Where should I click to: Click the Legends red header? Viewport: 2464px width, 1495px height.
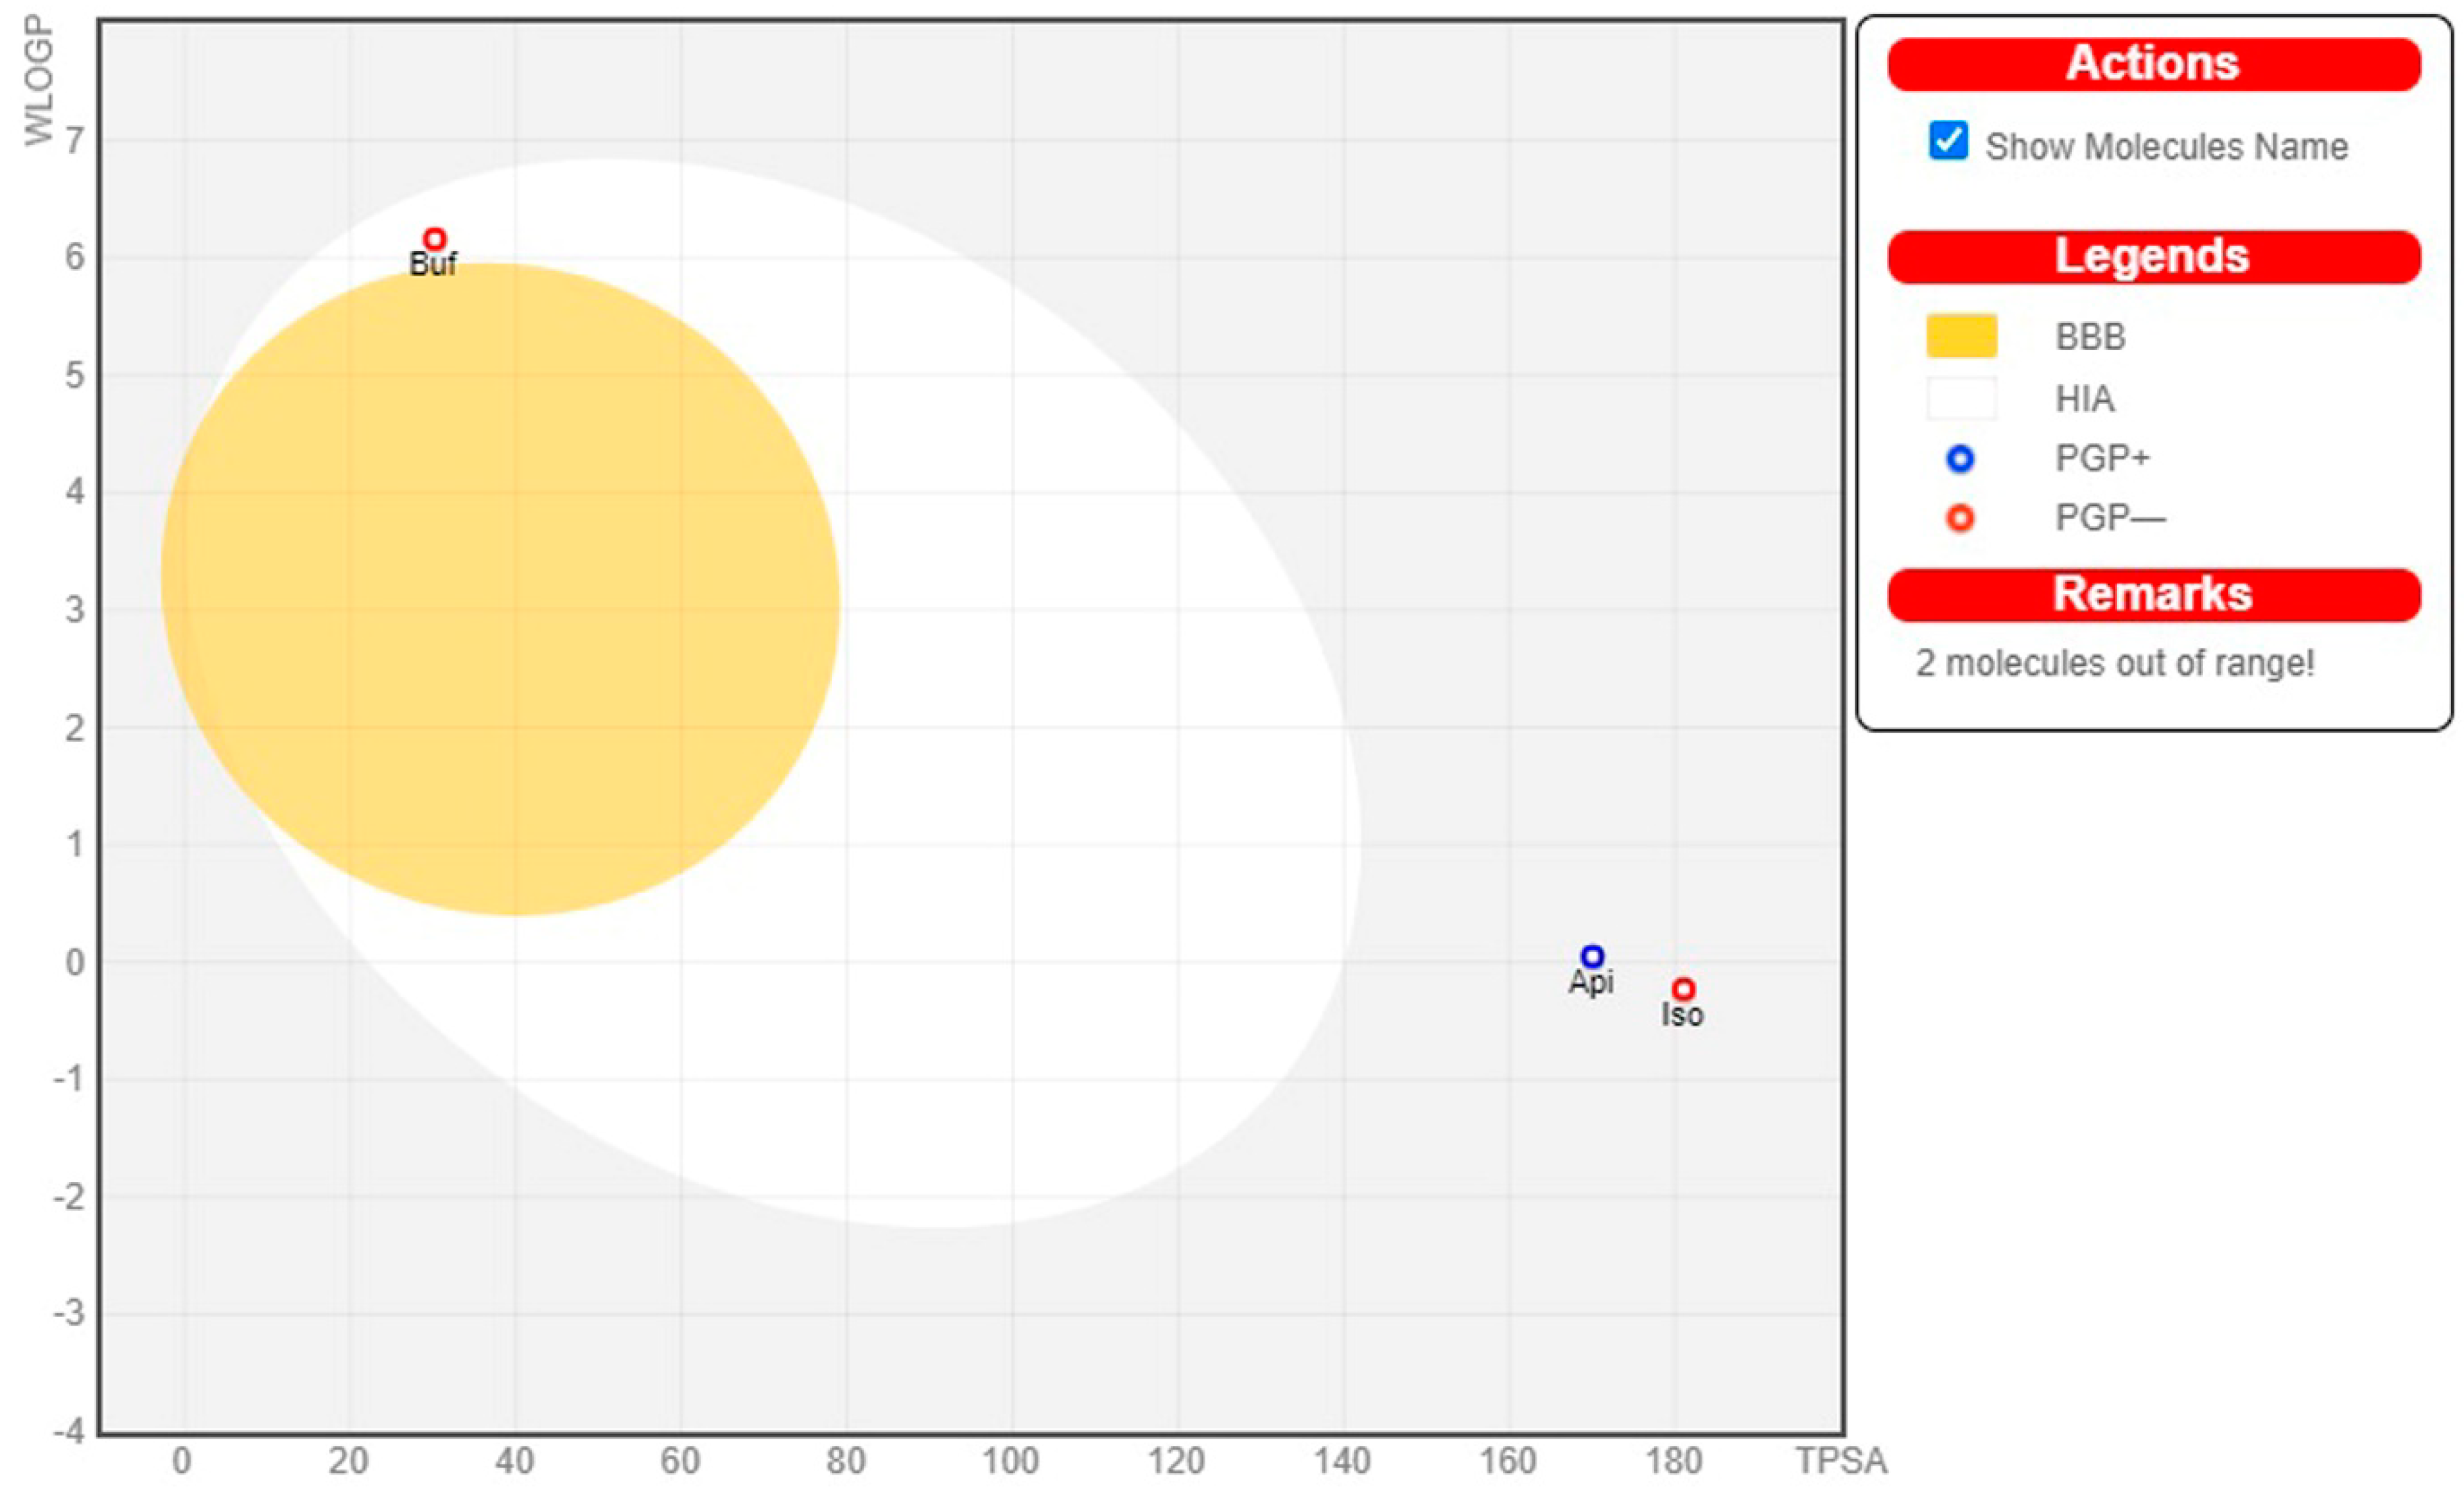click(2153, 257)
